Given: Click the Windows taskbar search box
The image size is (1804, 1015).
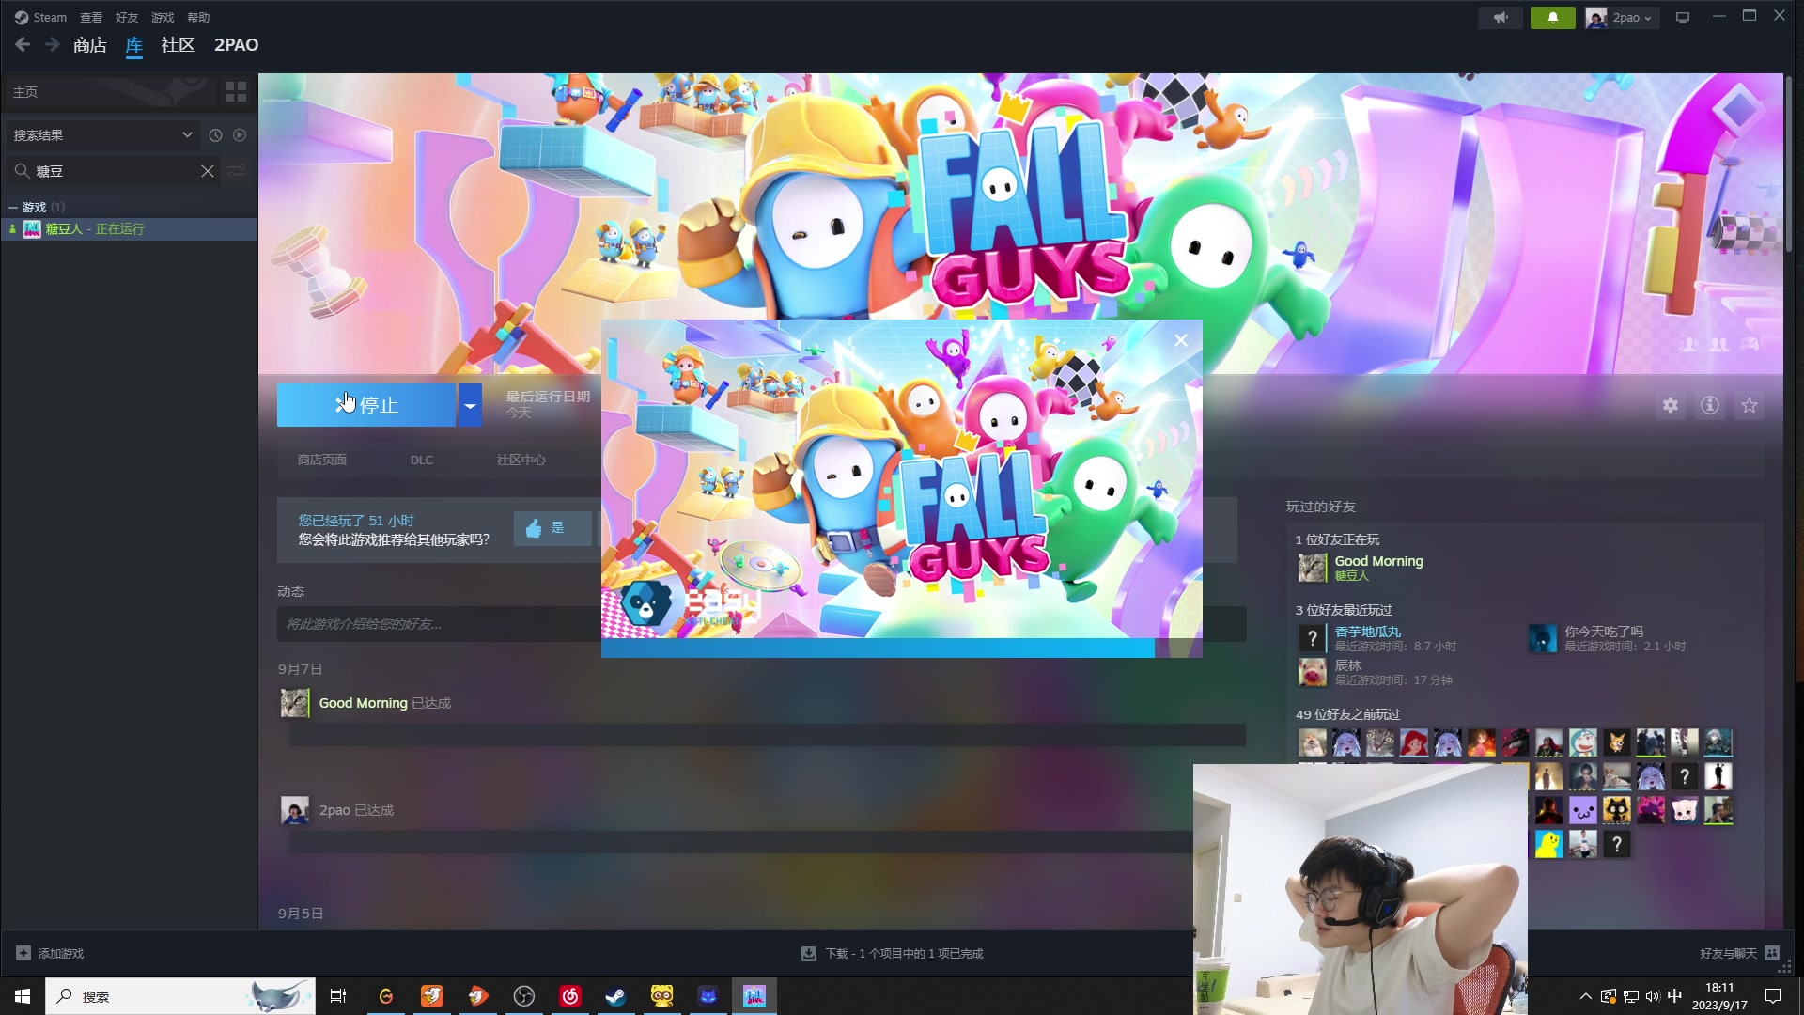Looking at the screenshot, I should [180, 996].
